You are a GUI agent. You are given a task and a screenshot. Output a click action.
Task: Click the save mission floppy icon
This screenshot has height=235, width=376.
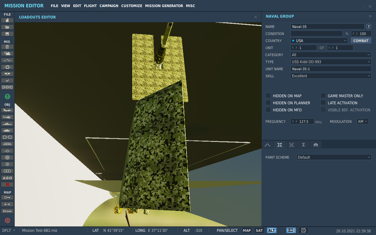pos(7,34)
